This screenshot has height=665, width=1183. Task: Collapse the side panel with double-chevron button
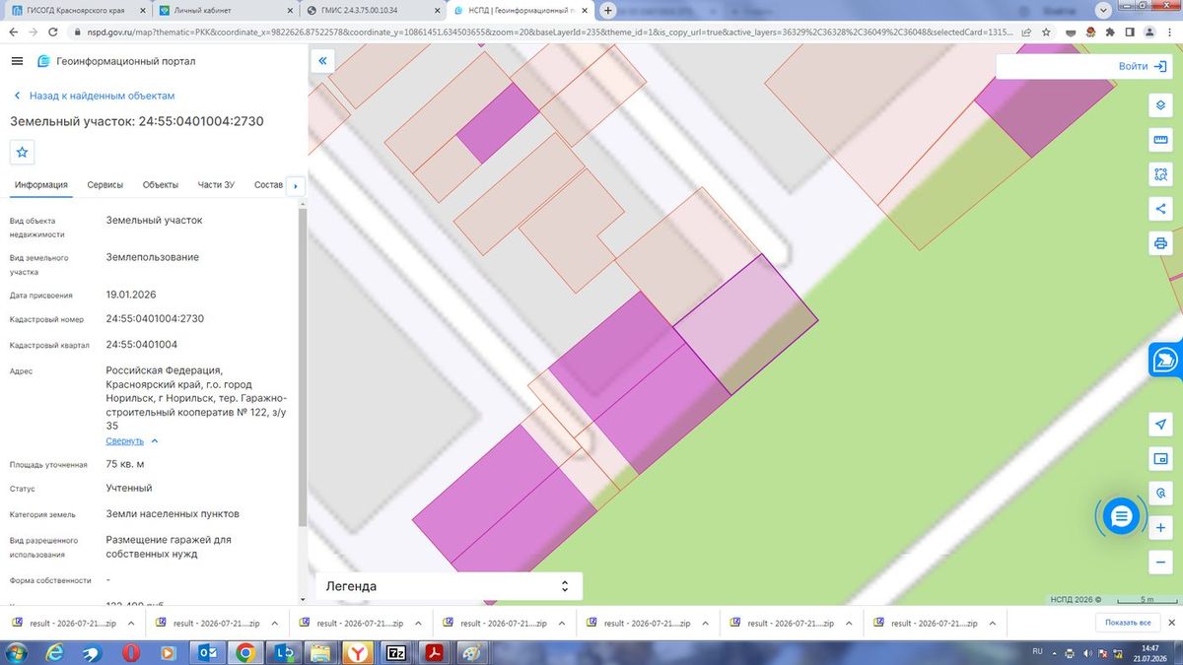322,61
